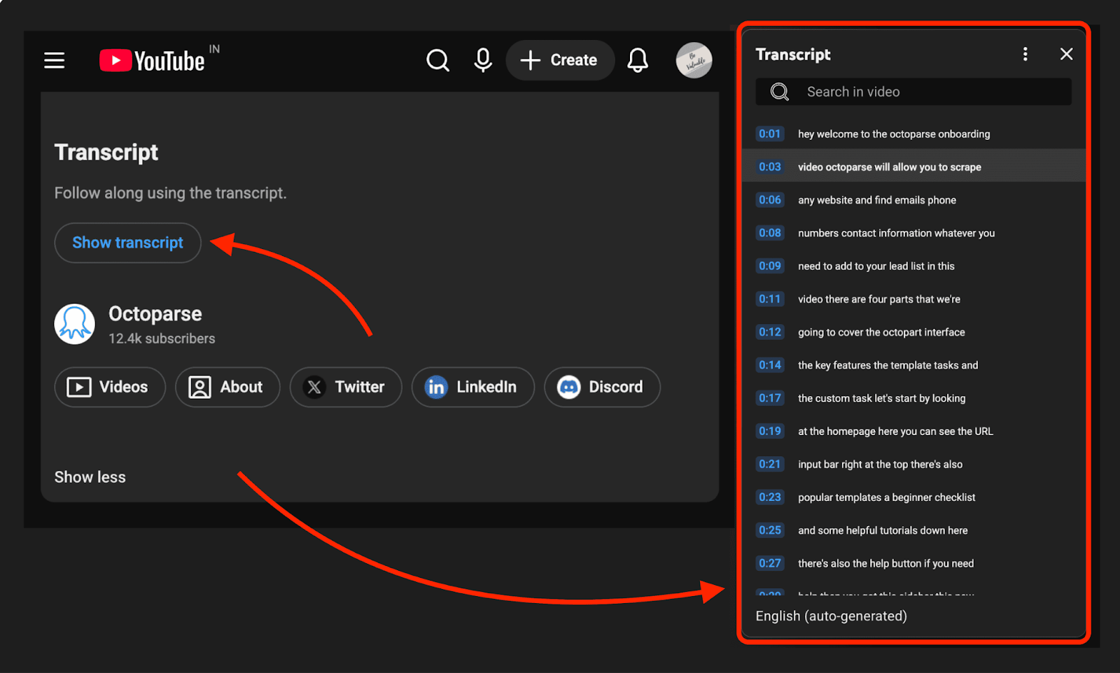Open the LinkedIn channel link

472,387
